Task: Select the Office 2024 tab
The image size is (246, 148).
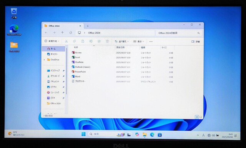Action: (63, 26)
